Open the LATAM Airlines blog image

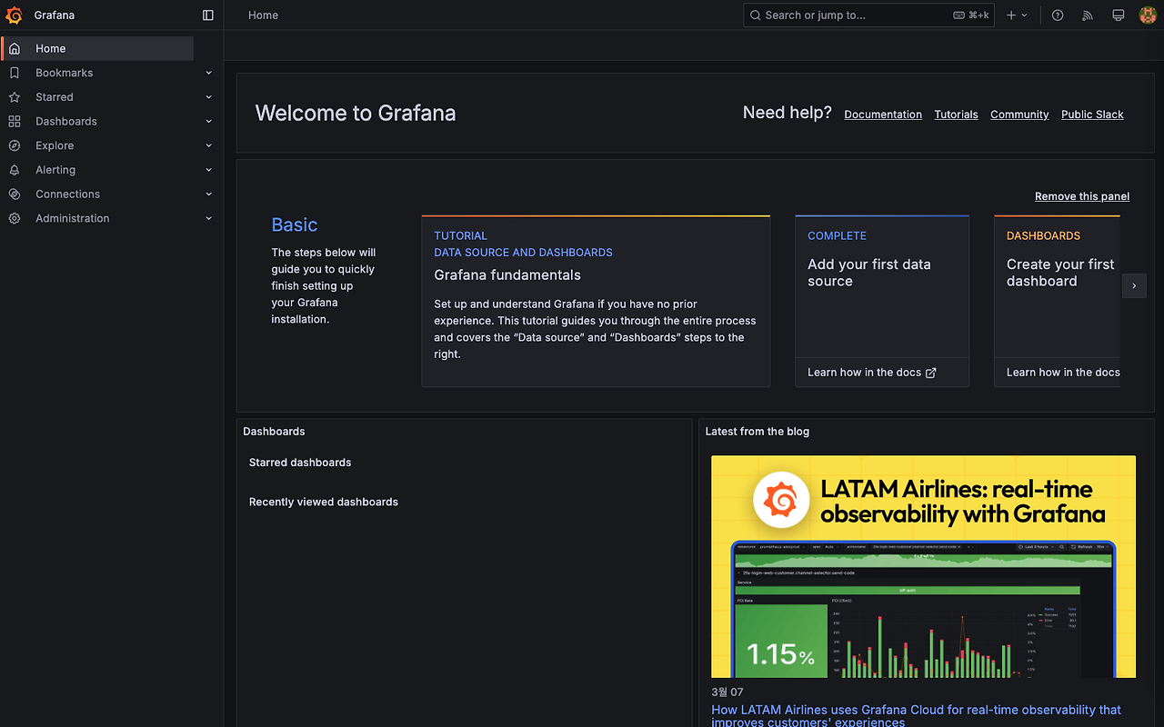click(x=923, y=566)
